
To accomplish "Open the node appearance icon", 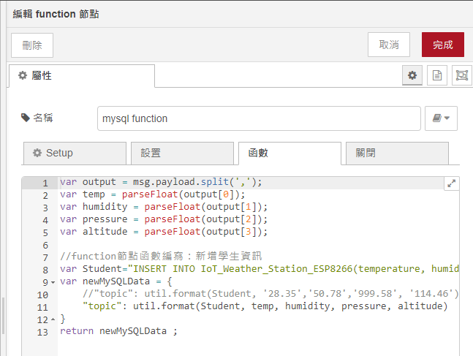I will click(x=461, y=75).
